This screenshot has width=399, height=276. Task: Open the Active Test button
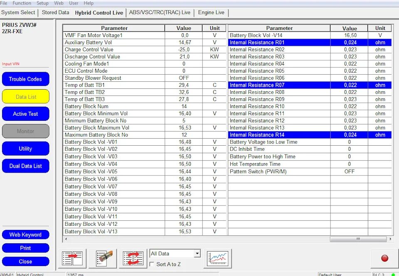click(x=25, y=114)
